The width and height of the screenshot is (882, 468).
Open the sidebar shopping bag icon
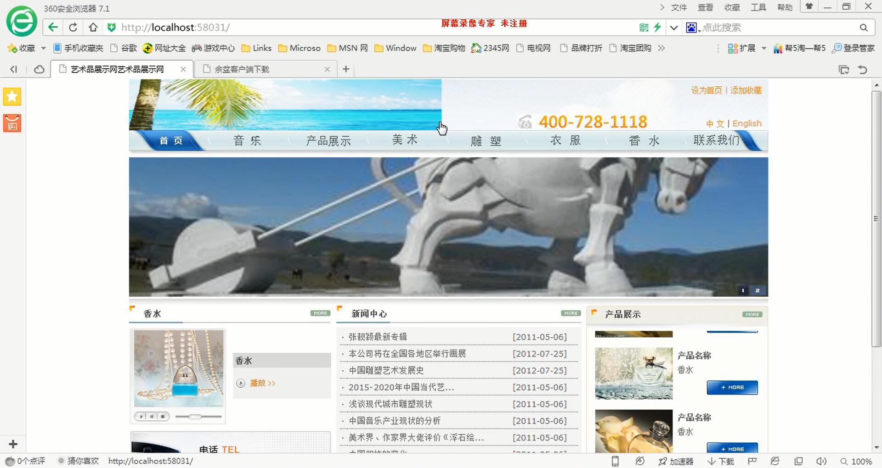(x=12, y=123)
